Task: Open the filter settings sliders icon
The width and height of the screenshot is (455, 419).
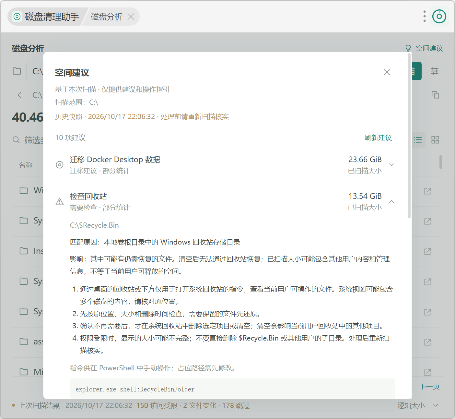Action: 435,71
